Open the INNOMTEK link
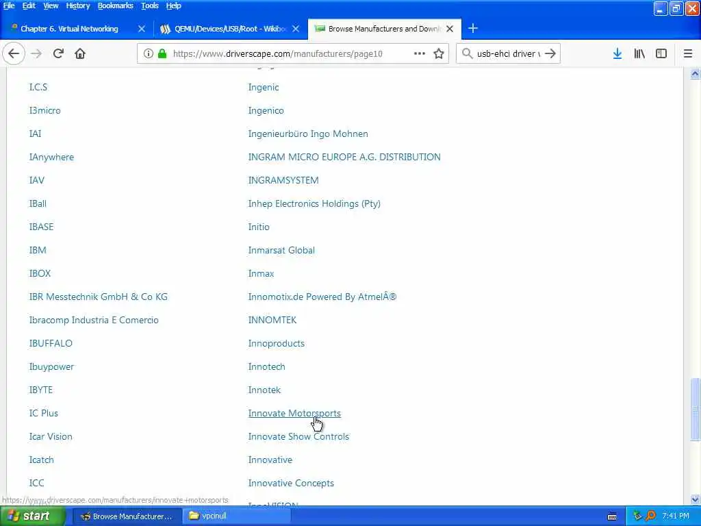 272,320
